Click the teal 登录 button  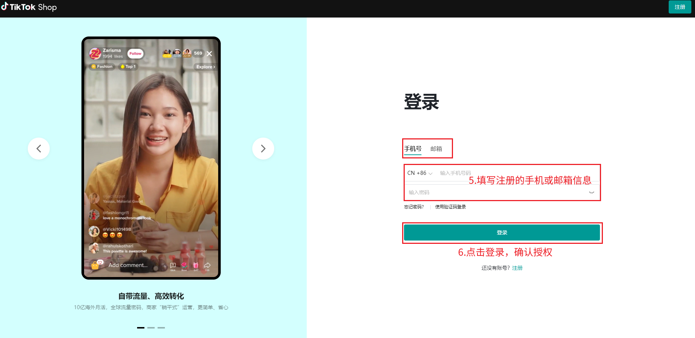click(x=502, y=233)
